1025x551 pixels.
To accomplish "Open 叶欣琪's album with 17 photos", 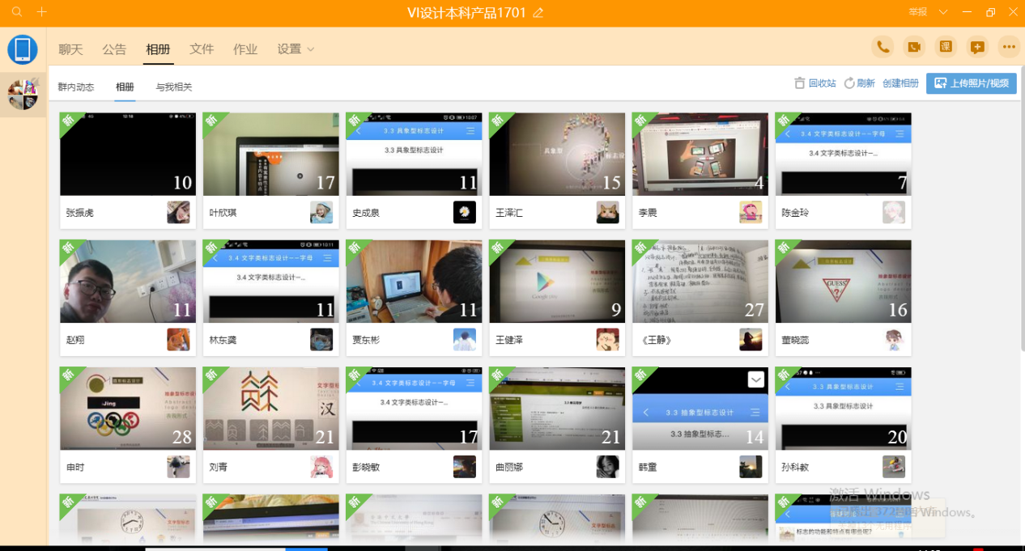I will tap(271, 154).
